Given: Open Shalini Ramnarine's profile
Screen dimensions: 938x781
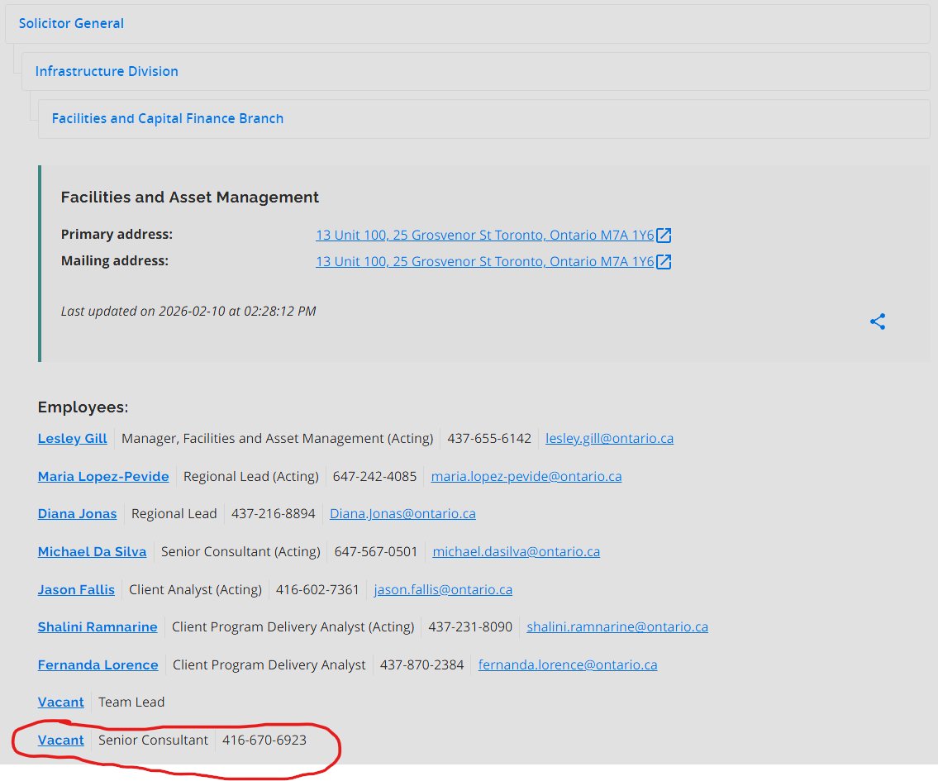Looking at the screenshot, I should coord(98,626).
